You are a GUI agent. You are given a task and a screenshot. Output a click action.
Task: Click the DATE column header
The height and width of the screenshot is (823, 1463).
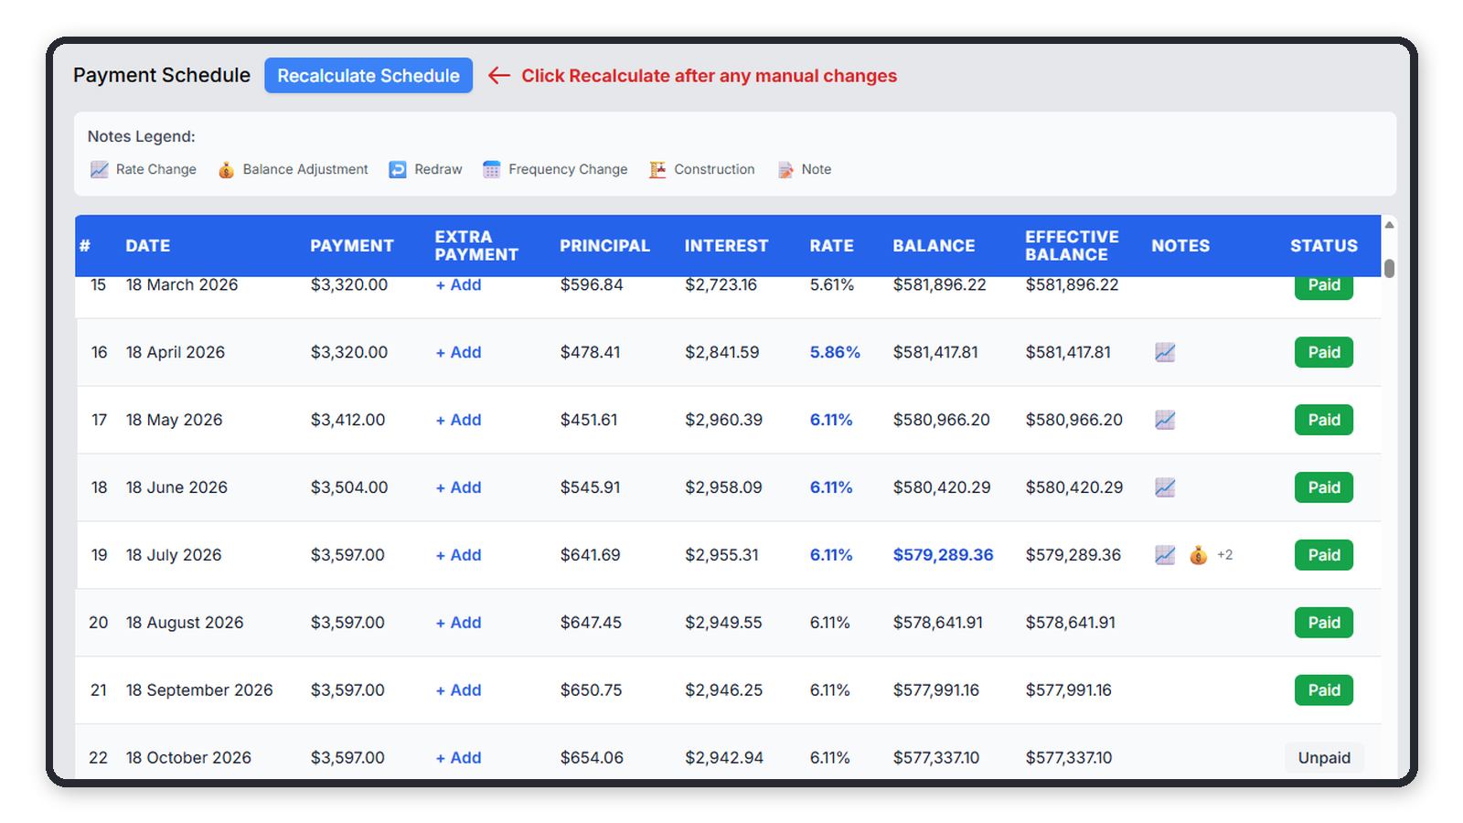[x=148, y=246]
